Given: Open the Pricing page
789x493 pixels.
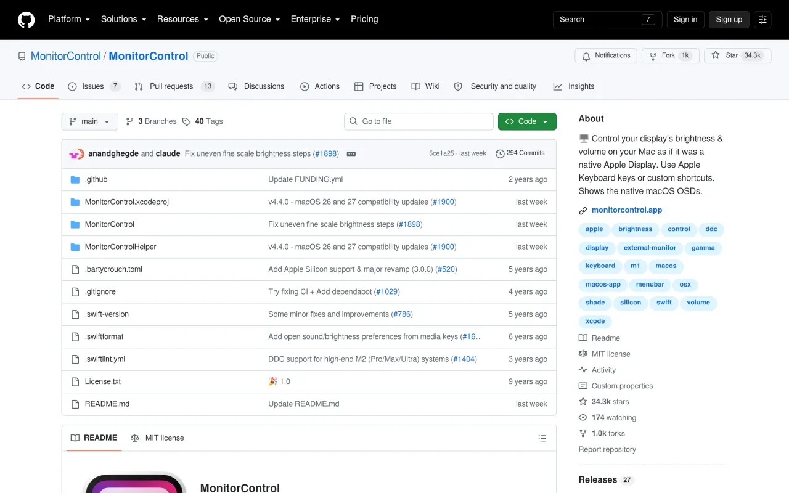Looking at the screenshot, I should pos(364,20).
